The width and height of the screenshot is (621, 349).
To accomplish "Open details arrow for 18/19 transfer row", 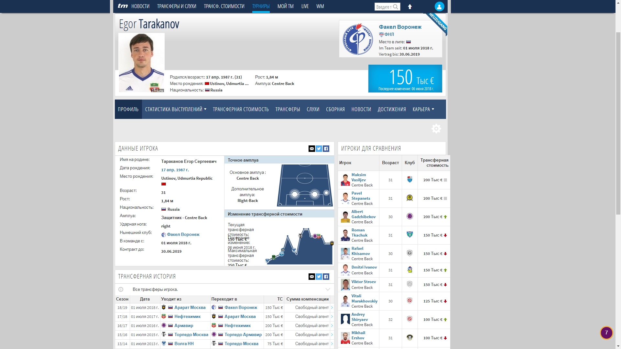I will [x=332, y=308].
